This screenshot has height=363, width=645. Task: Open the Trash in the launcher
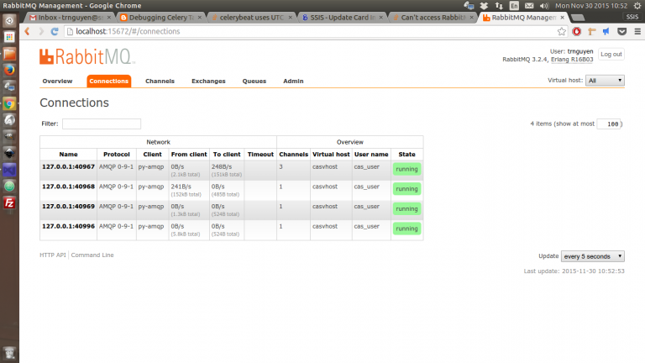9,353
